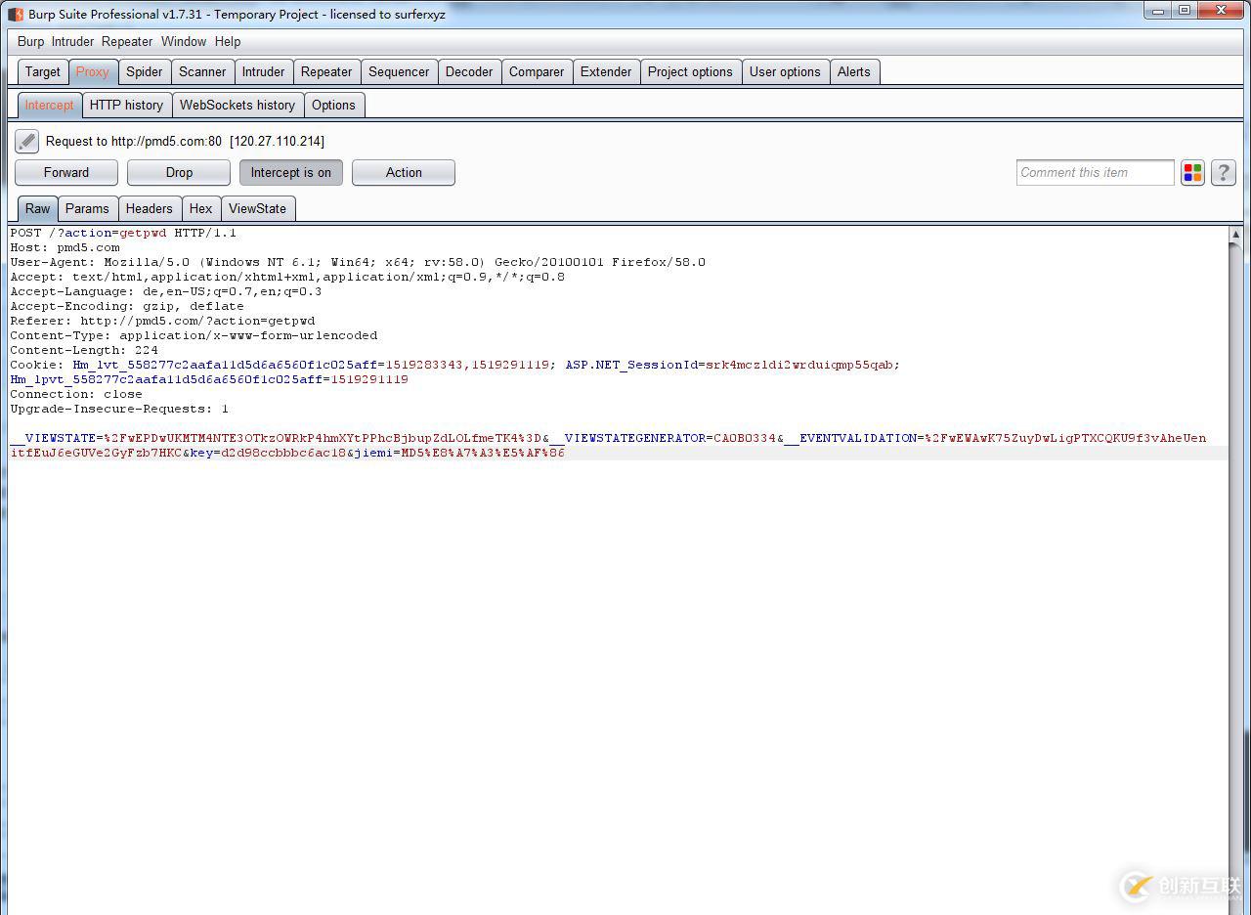Screen dimensions: 1251x915
Task: Click the Burp Suite logo in title bar
Action: [16, 14]
